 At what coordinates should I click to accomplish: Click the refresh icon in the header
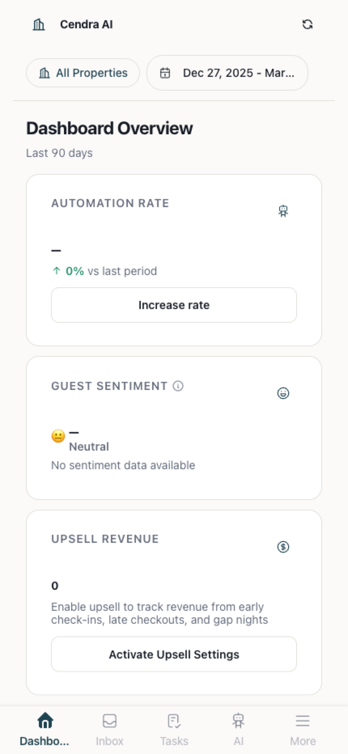[x=307, y=24]
